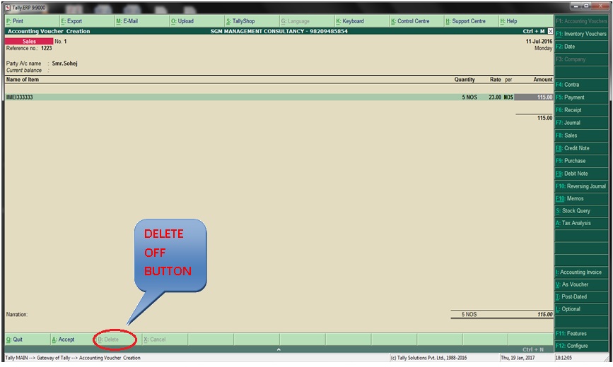This screenshot has width=613, height=367.
Task: Select the IMEI333333 item row
Action: (x=279, y=97)
